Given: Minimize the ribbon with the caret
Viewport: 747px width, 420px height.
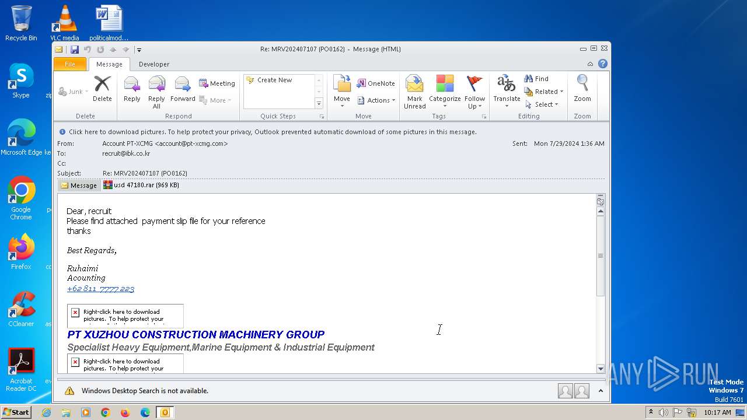Looking at the screenshot, I should (590, 64).
